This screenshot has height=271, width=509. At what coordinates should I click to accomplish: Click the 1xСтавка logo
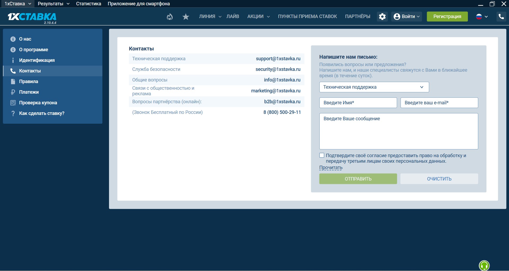(32, 17)
